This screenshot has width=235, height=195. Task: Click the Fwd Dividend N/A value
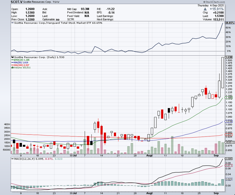tap(87, 13)
